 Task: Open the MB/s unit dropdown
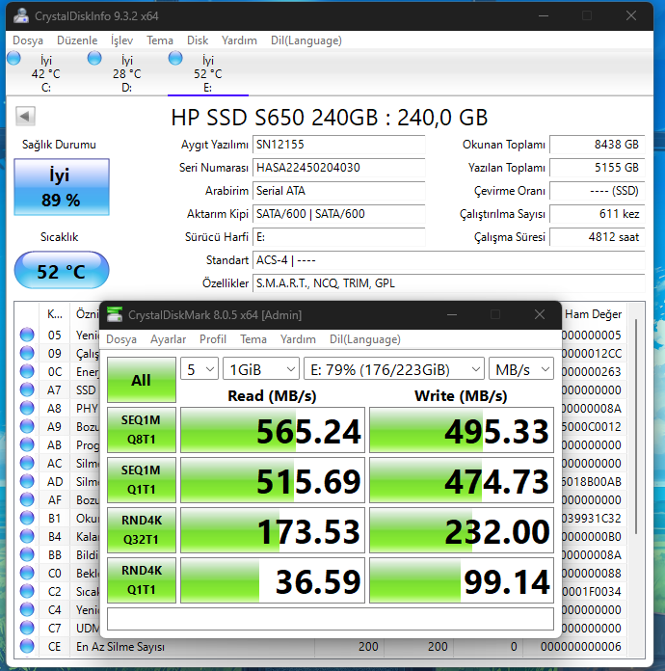click(521, 369)
